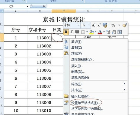Select the 京城卡号 header cell

40,30
